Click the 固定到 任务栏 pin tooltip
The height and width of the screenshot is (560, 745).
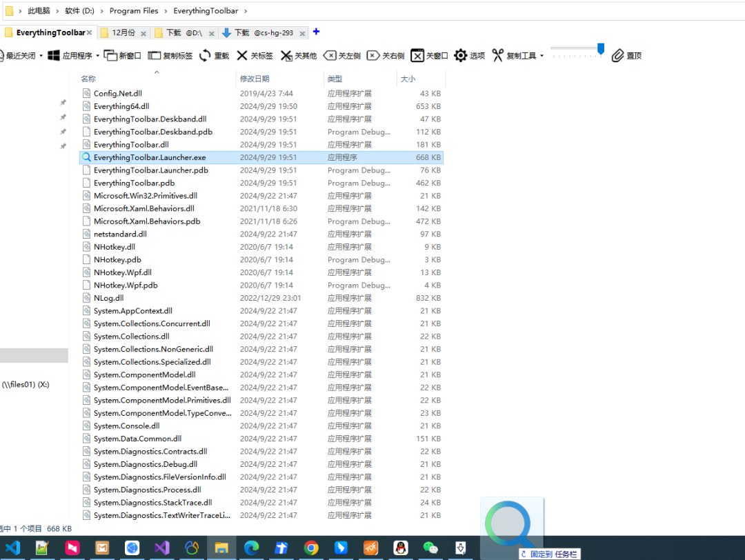point(549,554)
